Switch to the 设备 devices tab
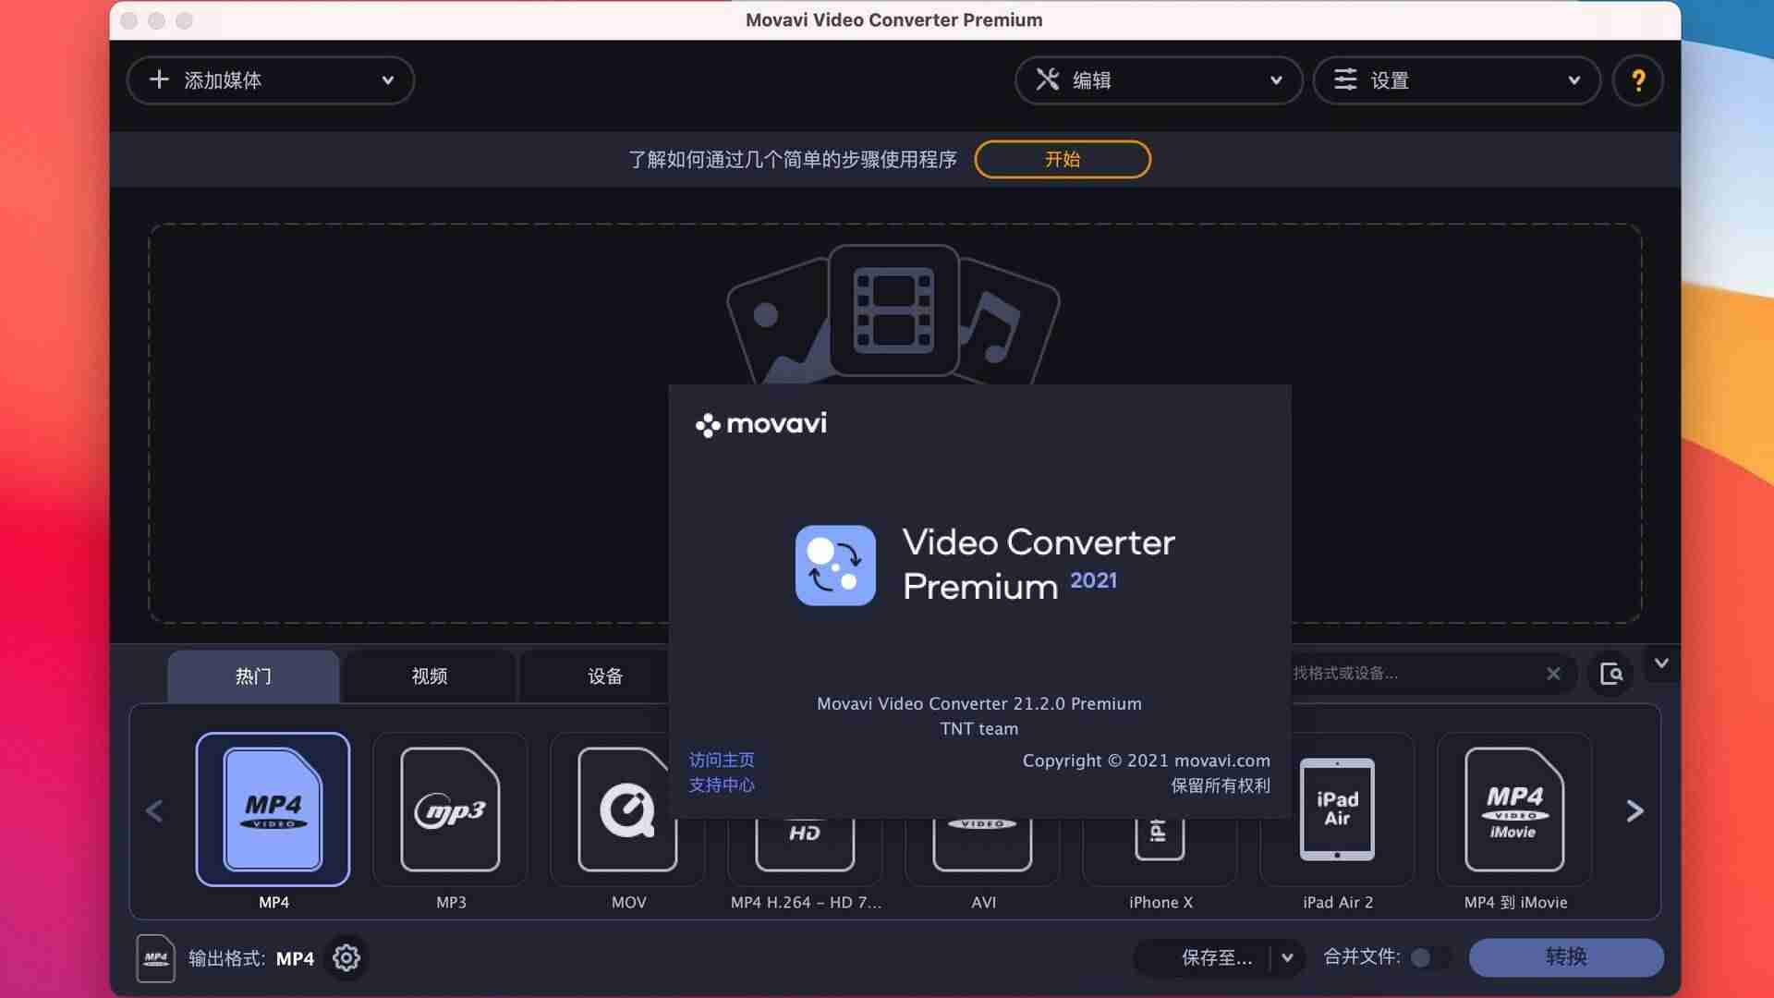 coord(596,676)
